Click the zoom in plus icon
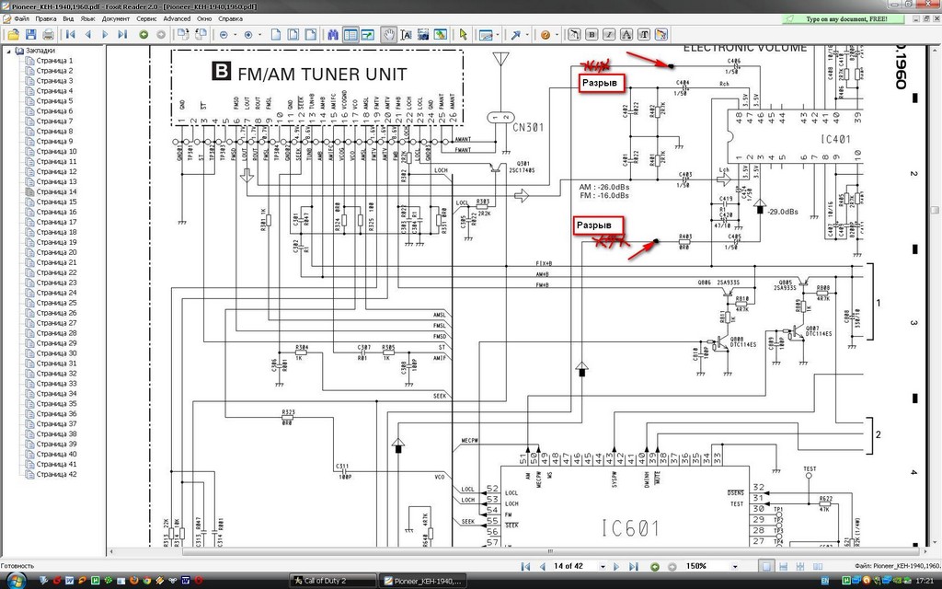This screenshot has width=942, height=589. pyautogui.click(x=248, y=35)
